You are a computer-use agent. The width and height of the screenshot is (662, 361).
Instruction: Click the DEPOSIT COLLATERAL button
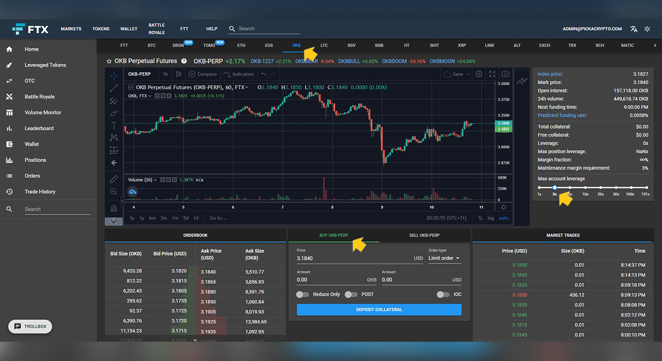[x=379, y=309]
